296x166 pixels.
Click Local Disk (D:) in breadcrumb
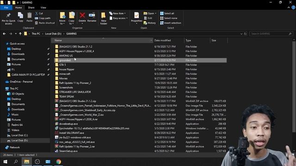point(53,34)
